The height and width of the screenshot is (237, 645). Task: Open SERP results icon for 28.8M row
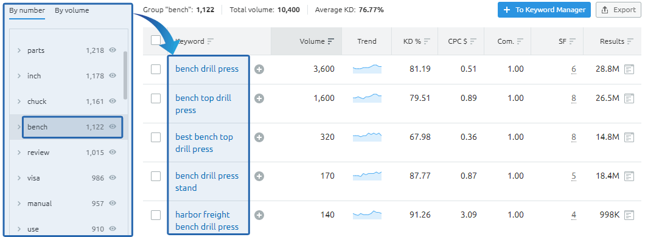(629, 69)
